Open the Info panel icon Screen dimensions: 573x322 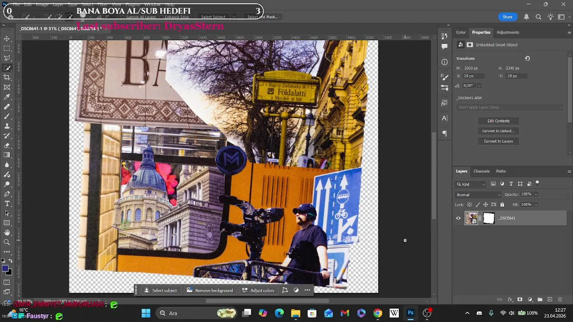tap(445, 62)
